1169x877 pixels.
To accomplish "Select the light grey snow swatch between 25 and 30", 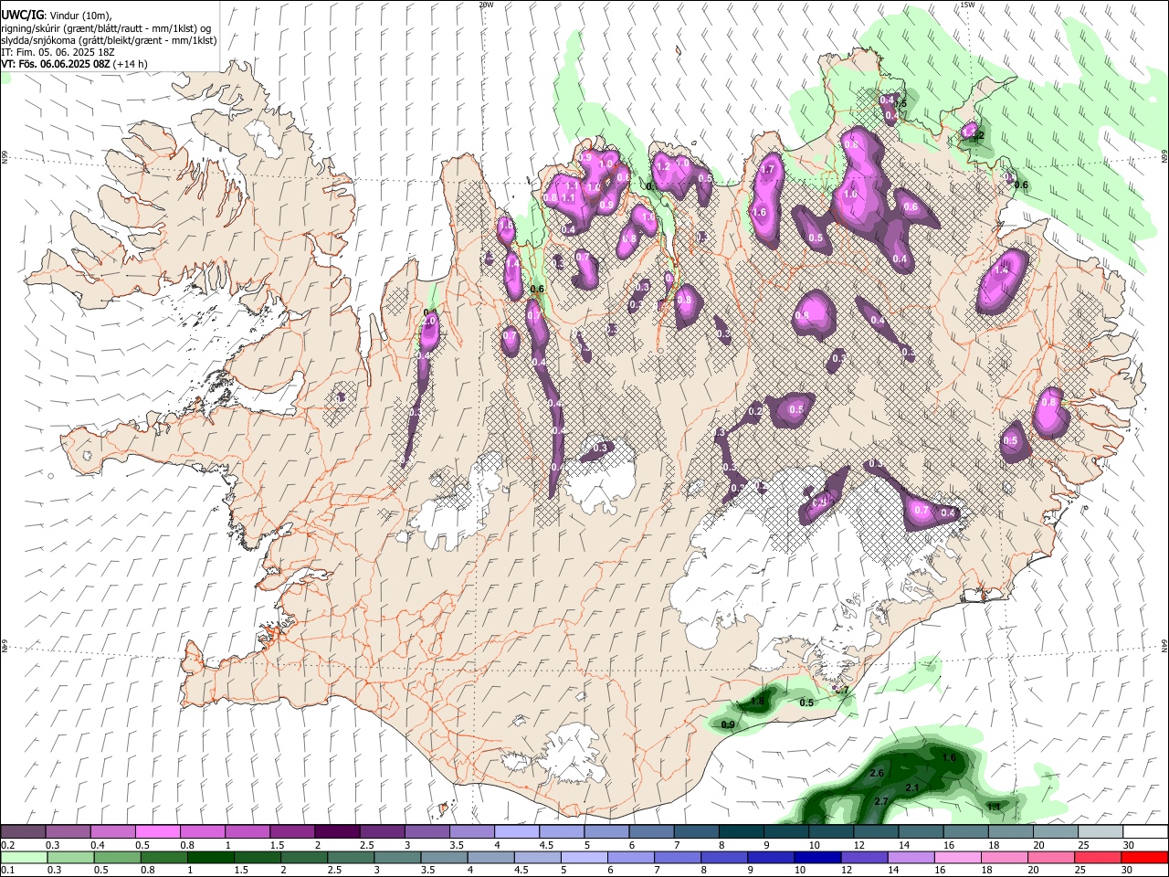I will [x=1101, y=832].
